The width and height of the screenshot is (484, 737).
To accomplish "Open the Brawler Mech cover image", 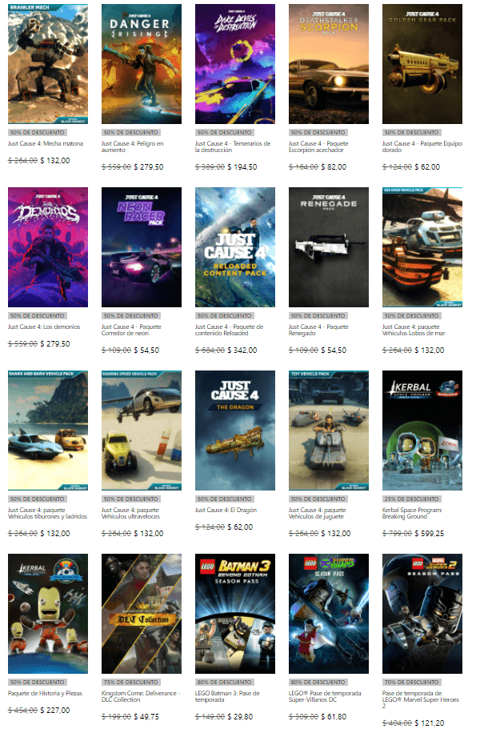I will [x=47, y=64].
